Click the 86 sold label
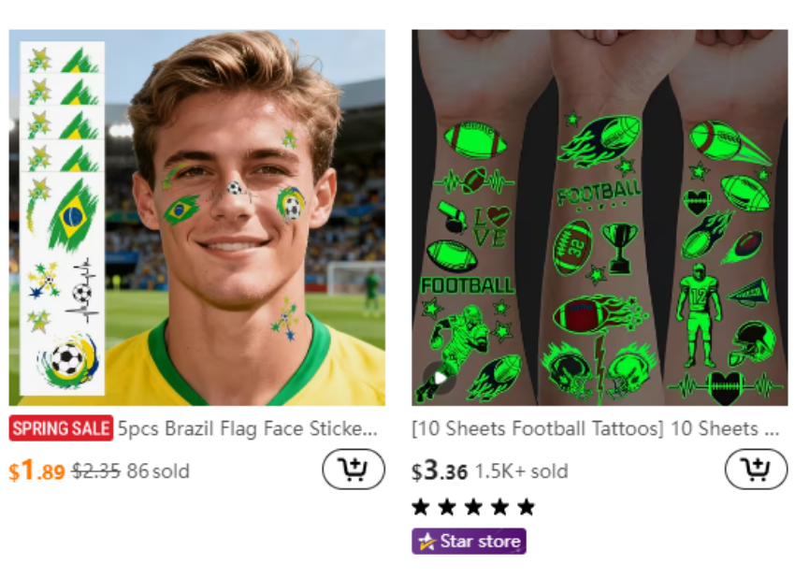The height and width of the screenshot is (579, 809). click(x=158, y=471)
